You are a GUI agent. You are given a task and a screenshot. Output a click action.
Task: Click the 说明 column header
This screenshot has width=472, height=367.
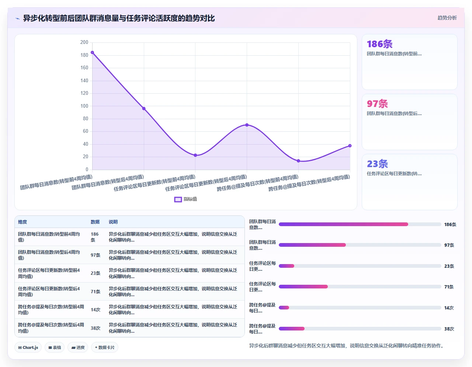113,222
